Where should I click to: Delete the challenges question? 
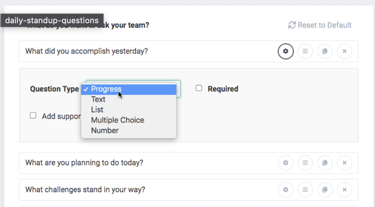point(344,190)
